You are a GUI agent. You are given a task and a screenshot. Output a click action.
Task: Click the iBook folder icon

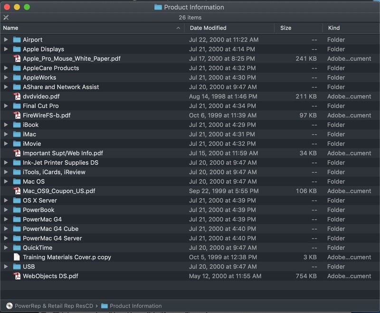17,124
